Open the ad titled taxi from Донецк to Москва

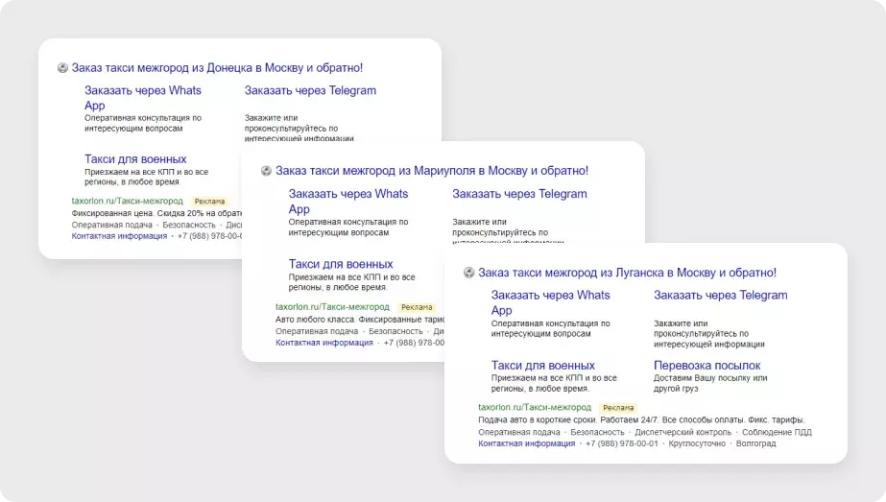point(217,68)
